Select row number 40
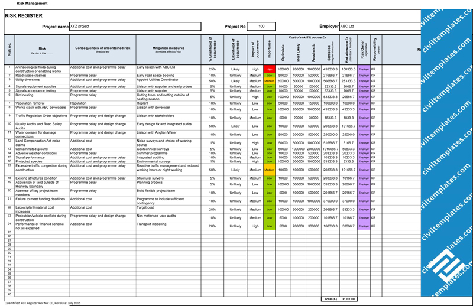 pos(9,294)
